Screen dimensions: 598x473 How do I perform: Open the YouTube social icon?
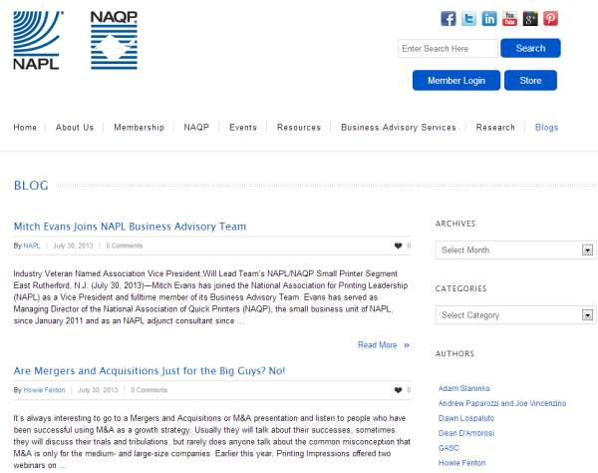[x=509, y=18]
